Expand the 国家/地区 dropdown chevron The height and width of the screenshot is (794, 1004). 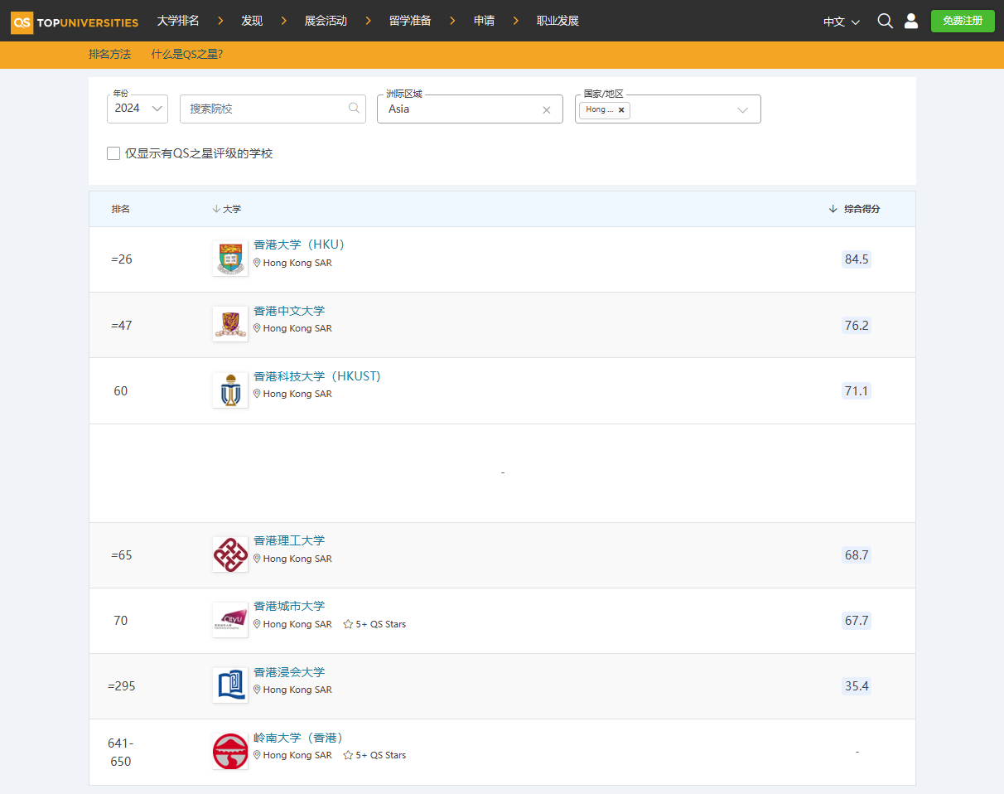point(743,109)
